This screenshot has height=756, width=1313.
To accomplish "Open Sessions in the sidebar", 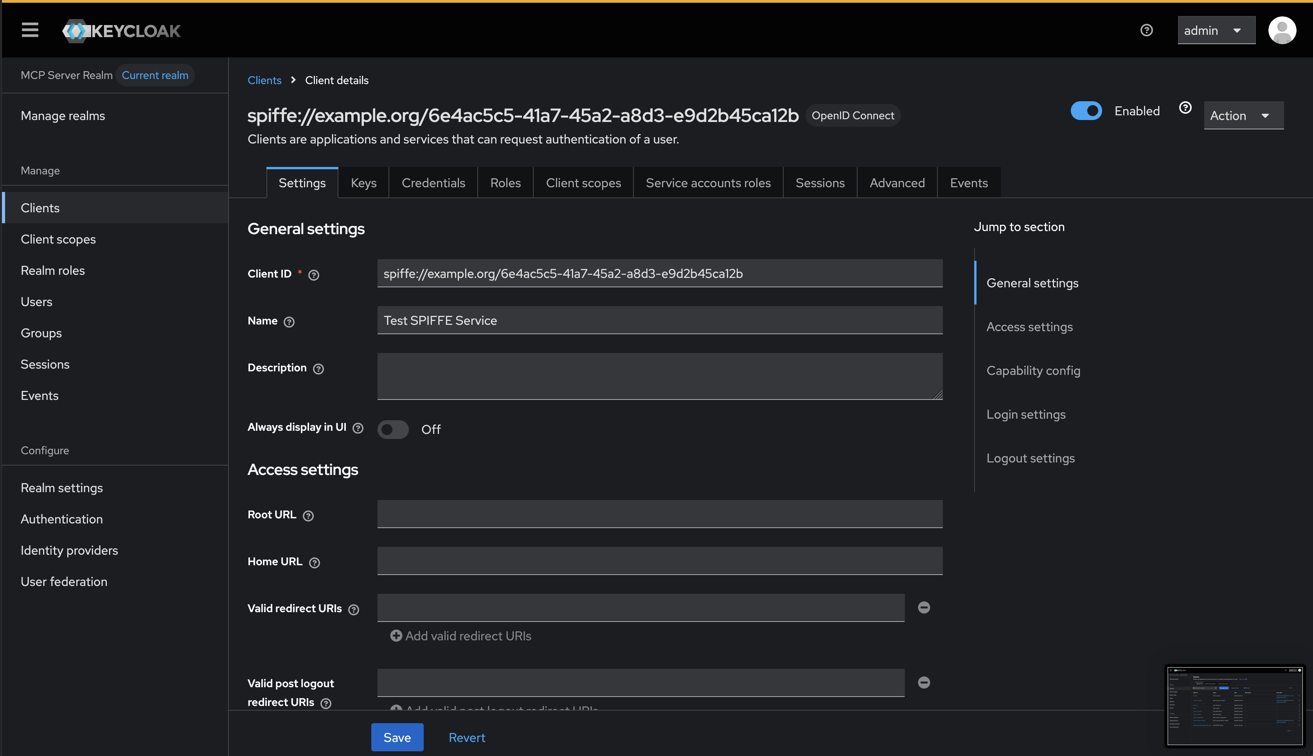I will [115, 364].
